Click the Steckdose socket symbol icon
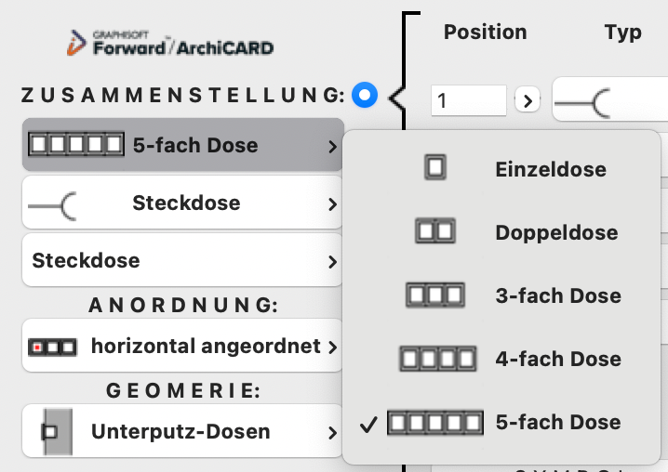Image resolution: width=668 pixels, height=472 pixels. coord(53,203)
